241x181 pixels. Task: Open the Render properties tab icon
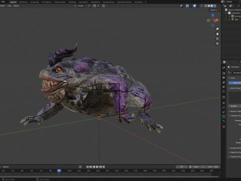point(224,73)
